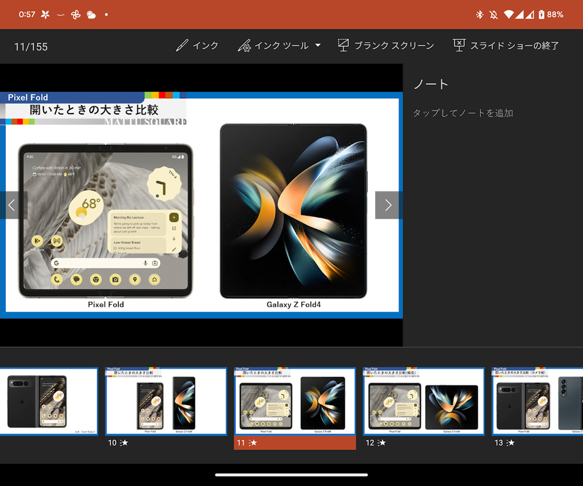Go to the next slide arrow
The width and height of the screenshot is (583, 486).
coord(388,205)
